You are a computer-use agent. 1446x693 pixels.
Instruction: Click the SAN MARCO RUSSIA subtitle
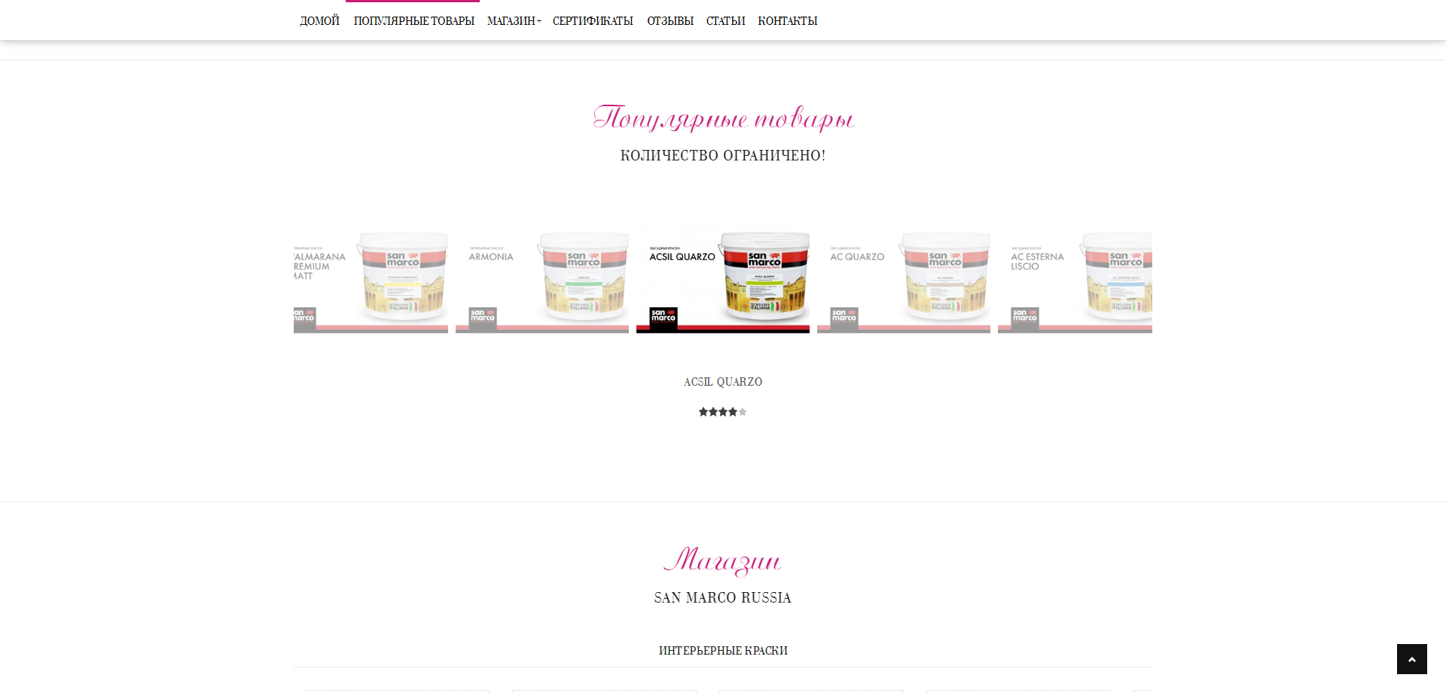click(x=723, y=598)
